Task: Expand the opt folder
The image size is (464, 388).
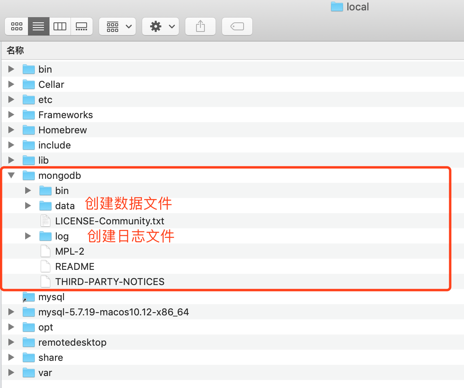Action: point(11,327)
